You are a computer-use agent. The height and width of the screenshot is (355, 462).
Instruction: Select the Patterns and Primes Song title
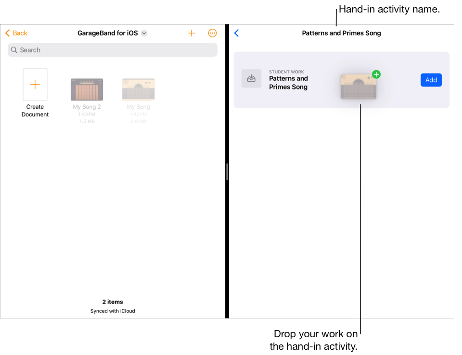coord(341,33)
